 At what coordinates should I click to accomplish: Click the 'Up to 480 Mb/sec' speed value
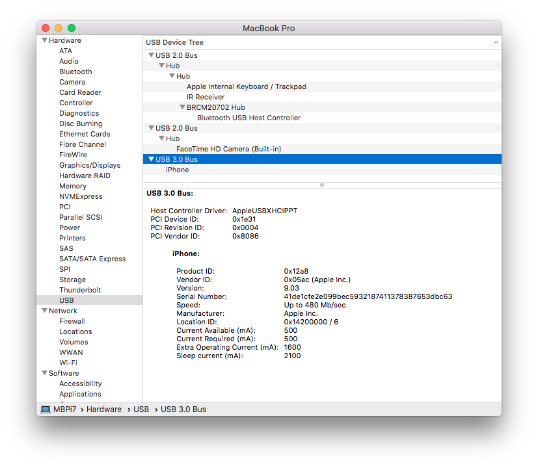click(315, 305)
